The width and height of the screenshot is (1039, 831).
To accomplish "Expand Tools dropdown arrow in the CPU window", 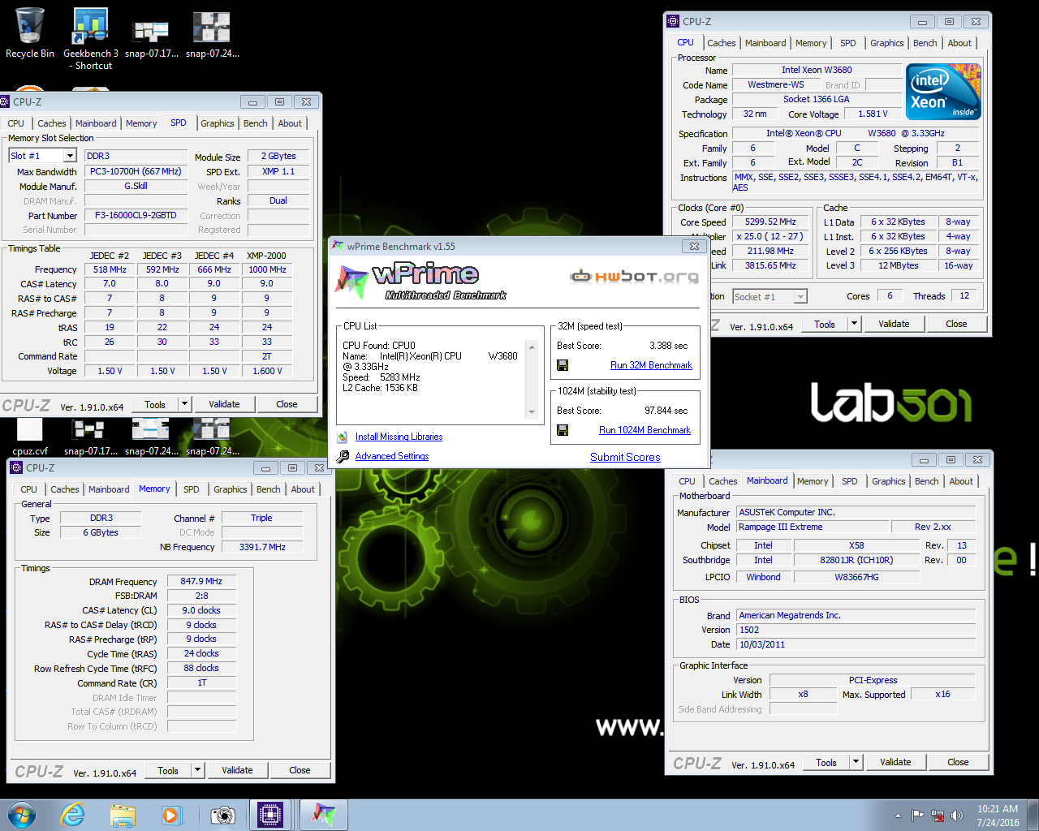I will [x=854, y=324].
